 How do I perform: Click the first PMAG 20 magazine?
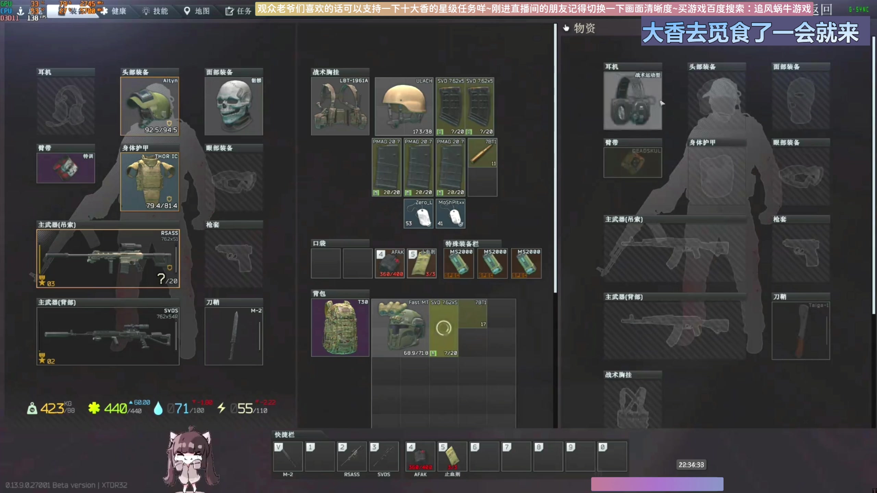386,167
